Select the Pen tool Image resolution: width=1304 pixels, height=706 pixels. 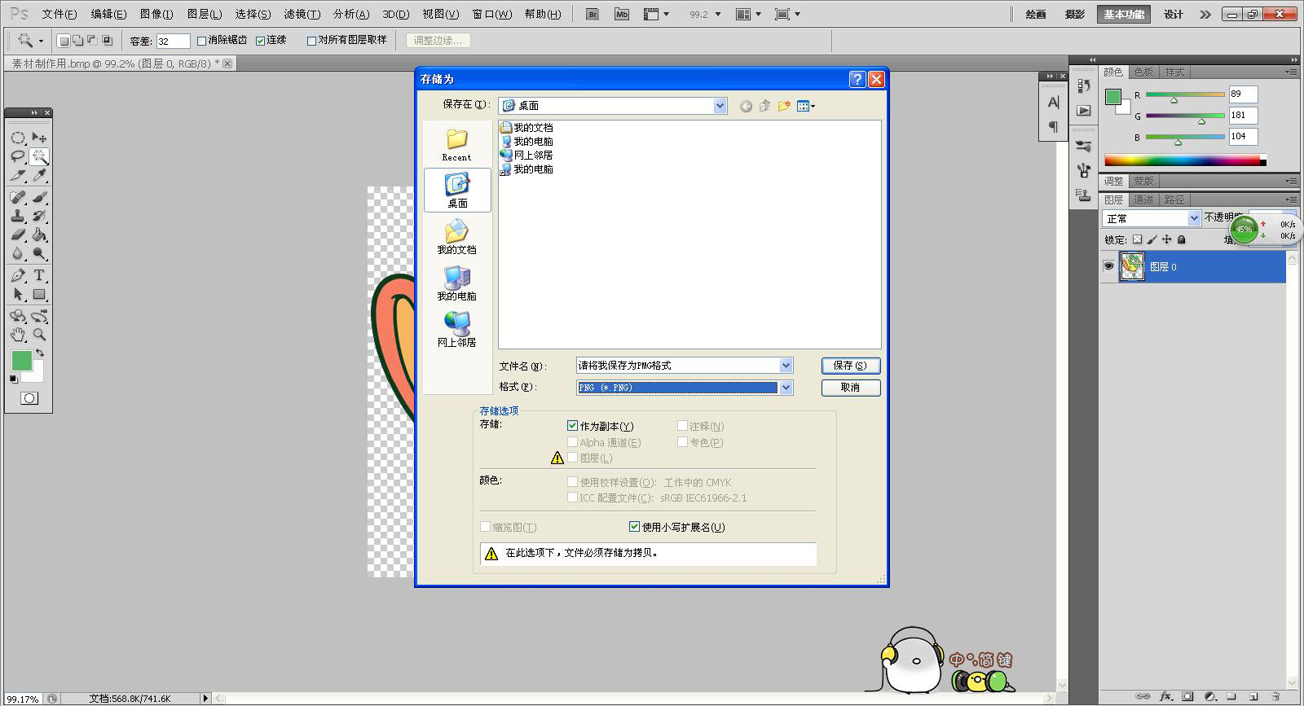tap(18, 275)
